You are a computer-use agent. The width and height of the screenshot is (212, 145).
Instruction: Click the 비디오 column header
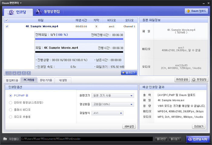coord(111,20)
